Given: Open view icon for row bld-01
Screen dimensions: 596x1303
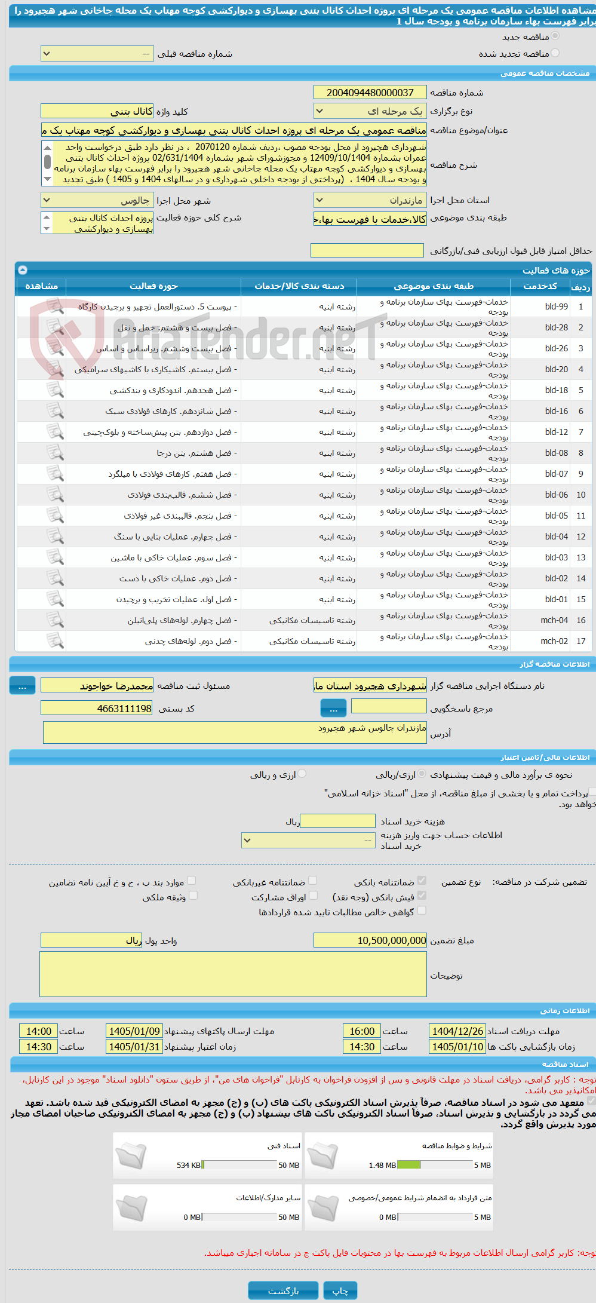Looking at the screenshot, I should pyautogui.click(x=55, y=599).
